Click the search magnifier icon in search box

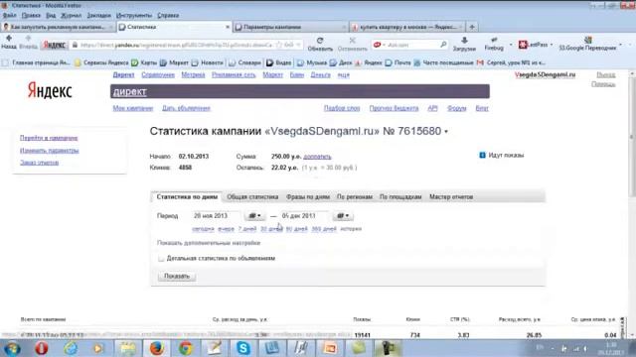pos(443,45)
